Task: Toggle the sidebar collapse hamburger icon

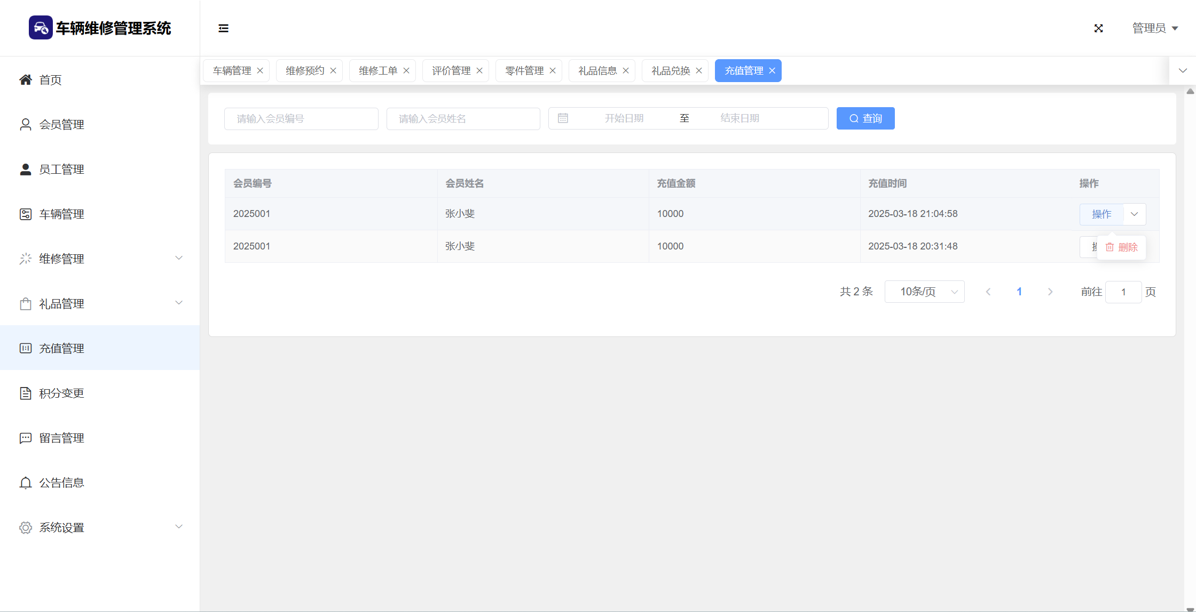Action: point(223,28)
